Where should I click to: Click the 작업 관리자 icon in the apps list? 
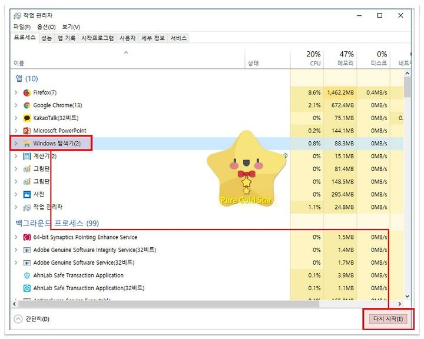(26, 207)
